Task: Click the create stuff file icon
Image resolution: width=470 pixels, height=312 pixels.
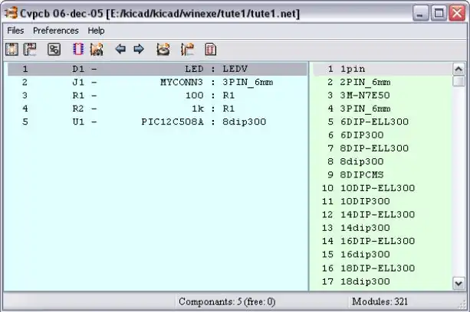Action: pos(186,50)
